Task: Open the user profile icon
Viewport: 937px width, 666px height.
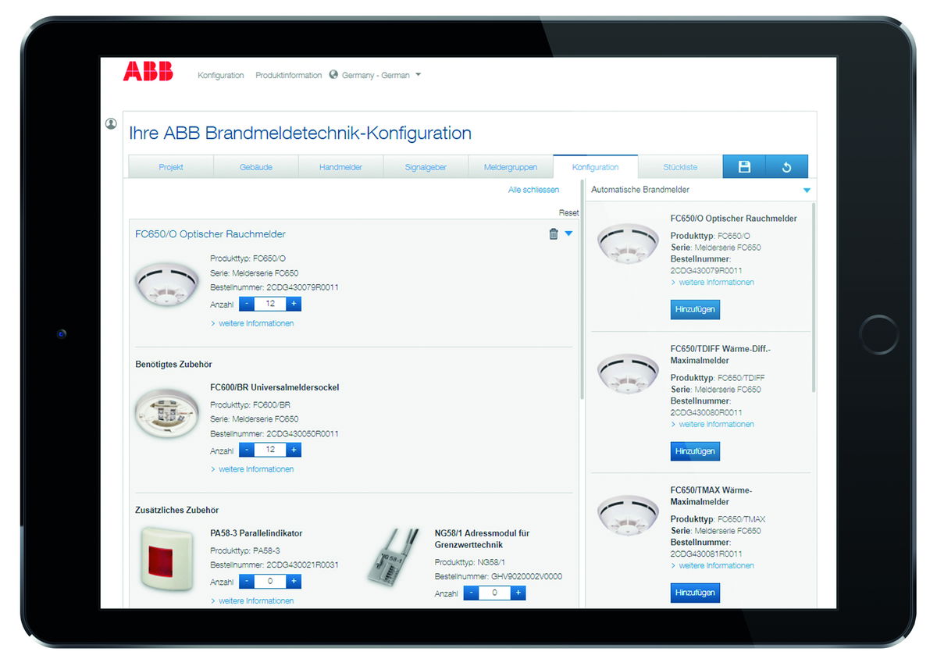Action: [111, 123]
